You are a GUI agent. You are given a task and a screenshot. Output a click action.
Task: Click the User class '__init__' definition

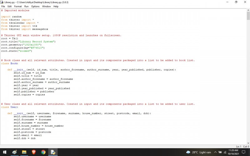(x=79, y=113)
